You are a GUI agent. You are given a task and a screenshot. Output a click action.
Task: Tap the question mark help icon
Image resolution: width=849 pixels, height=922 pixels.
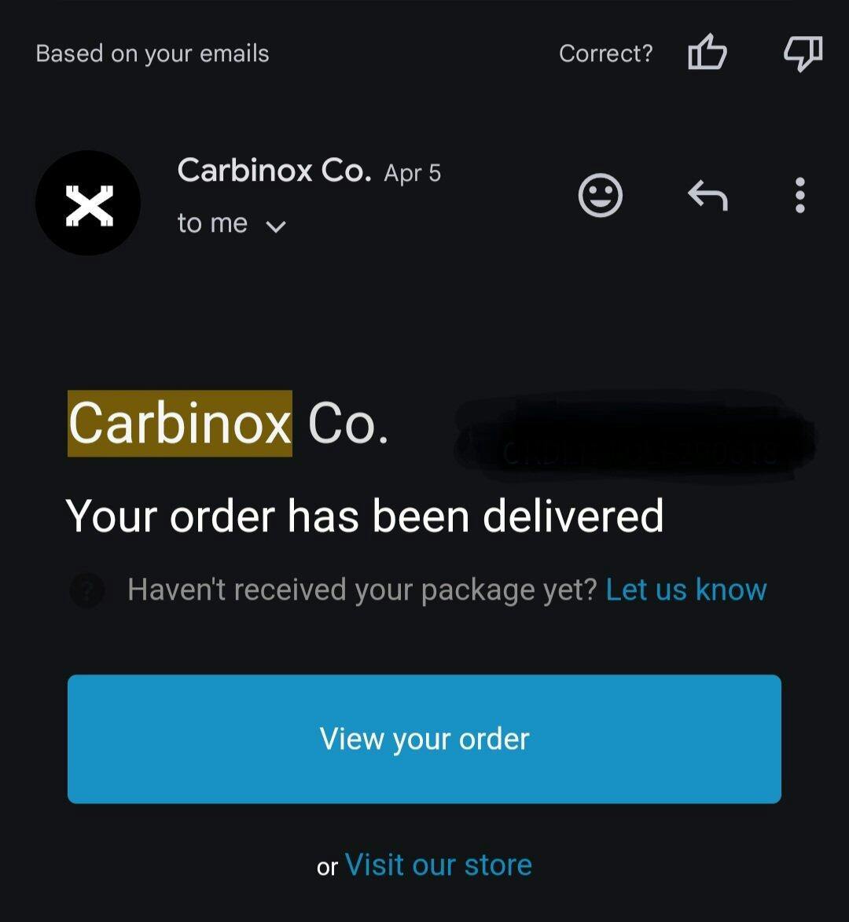[87, 590]
